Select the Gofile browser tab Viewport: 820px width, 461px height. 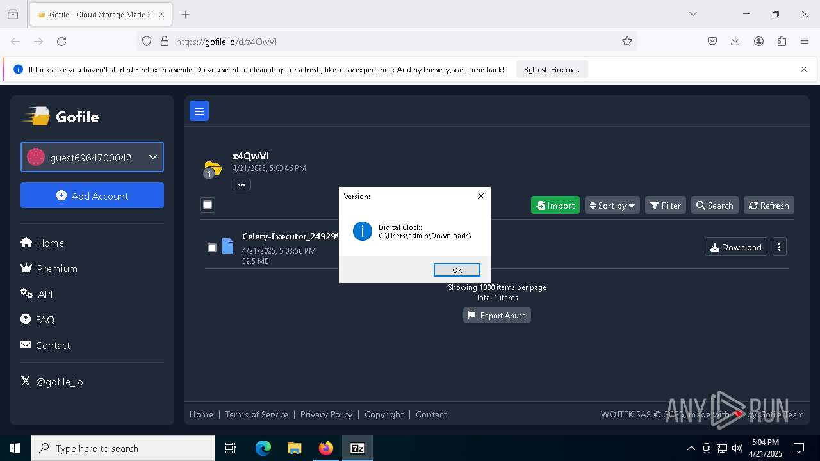[101, 14]
